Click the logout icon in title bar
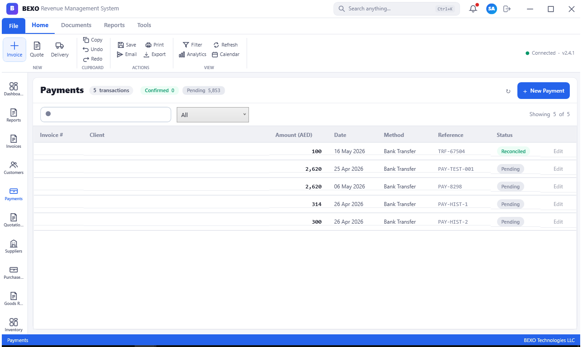This screenshot has width=582, height=347. [x=507, y=9]
